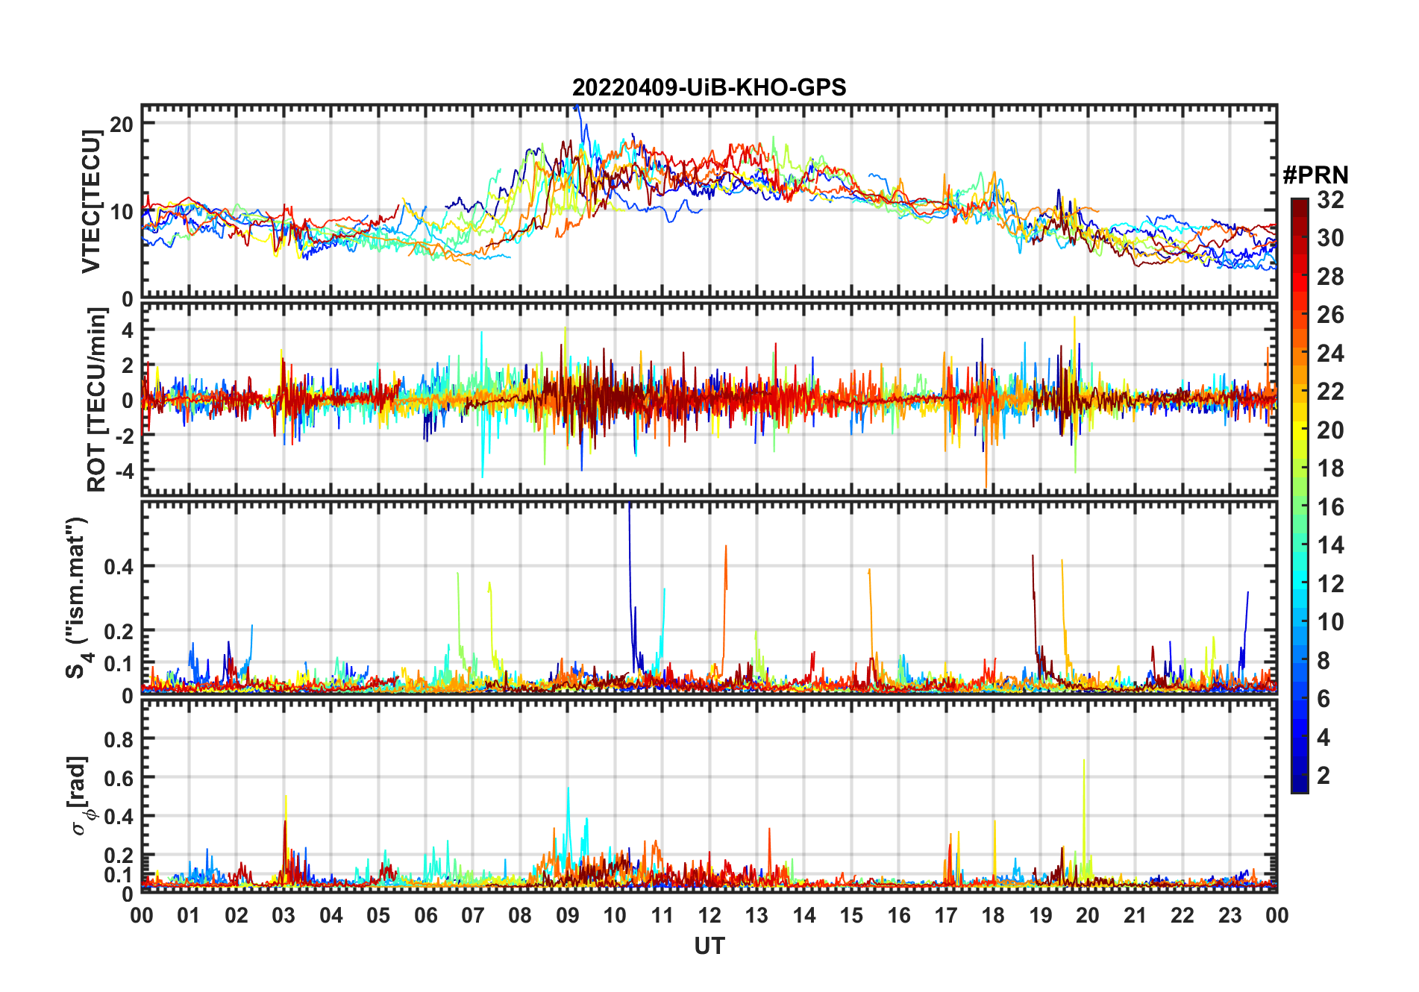Select sigma-phi axis tick label "0.6"
The image size is (1419, 992).
[x=119, y=778]
